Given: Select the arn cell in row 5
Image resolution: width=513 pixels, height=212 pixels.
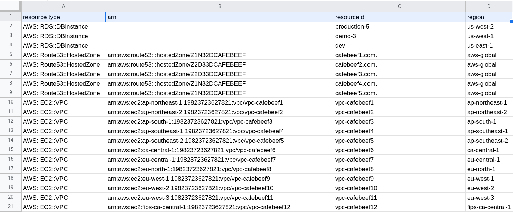Looking at the screenshot, I should 220,55.
